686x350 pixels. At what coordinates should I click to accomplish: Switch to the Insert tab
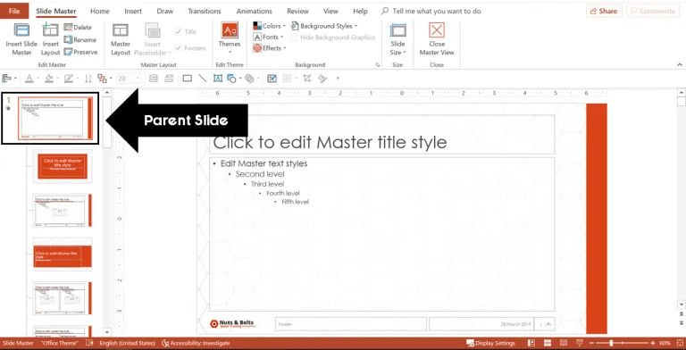coord(133,11)
